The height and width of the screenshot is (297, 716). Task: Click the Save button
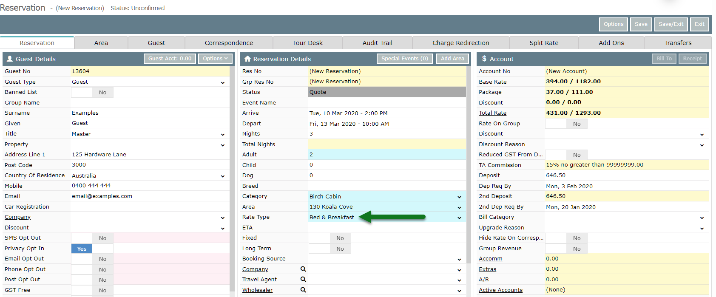tap(641, 24)
